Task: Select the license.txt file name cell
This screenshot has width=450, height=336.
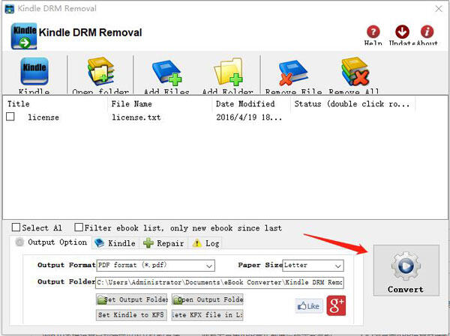Action: pyautogui.click(x=136, y=117)
